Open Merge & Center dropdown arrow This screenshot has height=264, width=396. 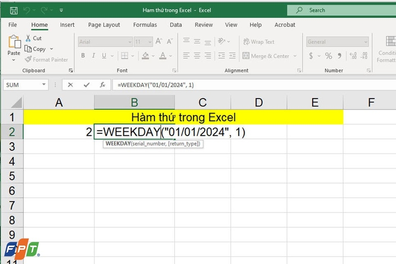[x=295, y=56]
